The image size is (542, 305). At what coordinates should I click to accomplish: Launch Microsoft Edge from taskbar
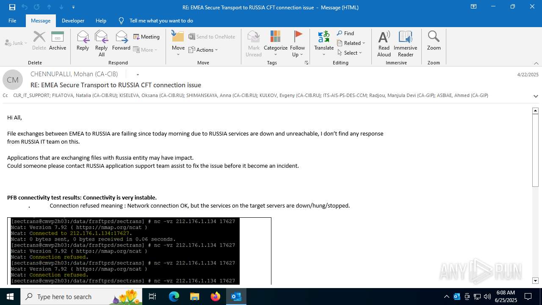174,297
